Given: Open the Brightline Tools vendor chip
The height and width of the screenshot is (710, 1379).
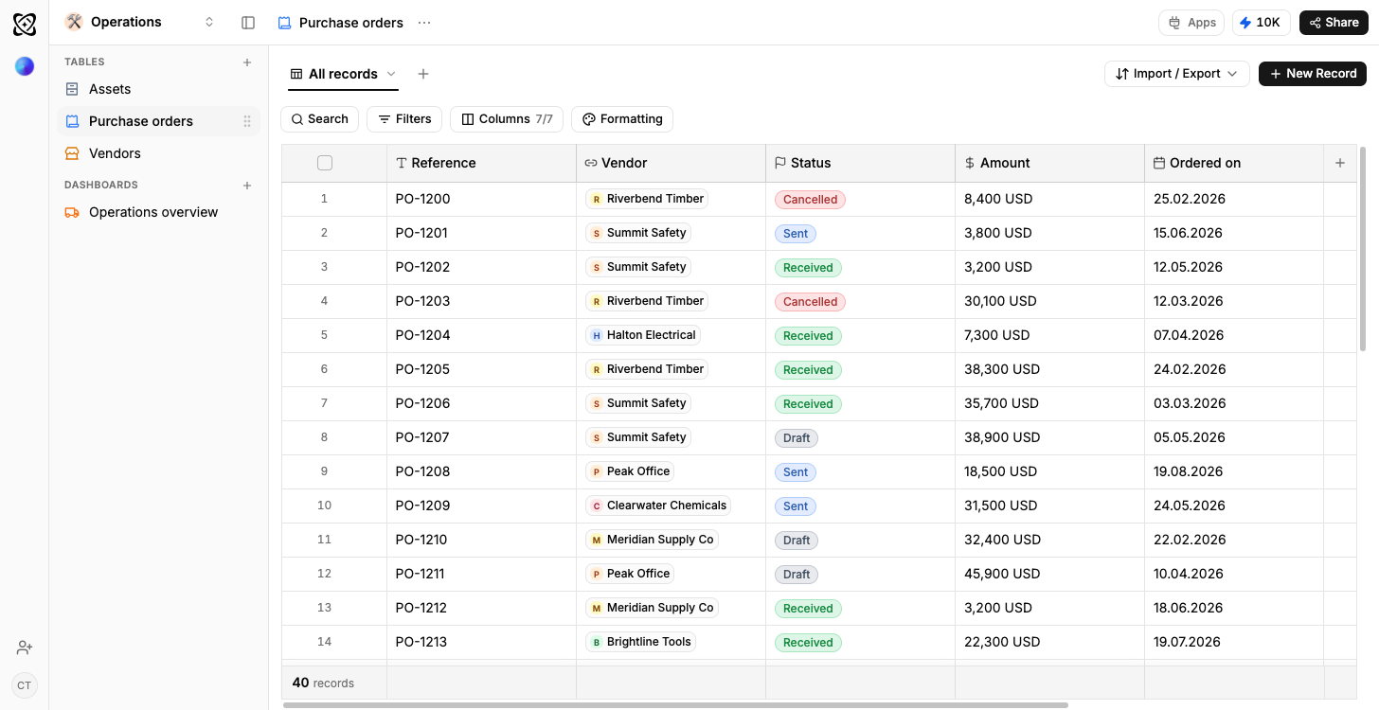Looking at the screenshot, I should coord(640,642).
